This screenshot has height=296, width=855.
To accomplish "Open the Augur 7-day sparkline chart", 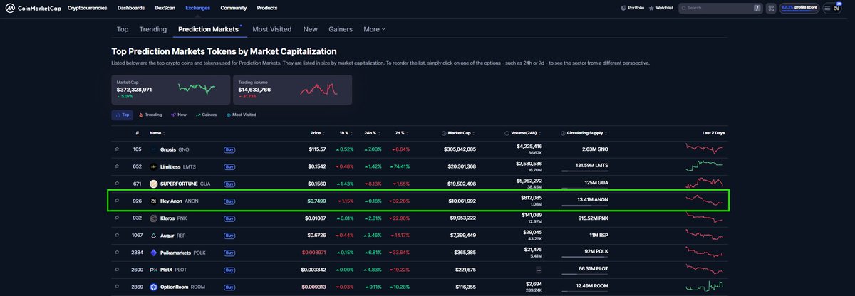I will coord(704,235).
